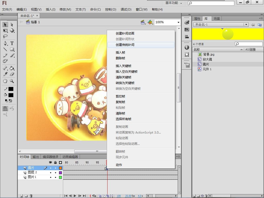Open the stroke color swatch
The height and width of the screenshot is (198, 264).
[x=11, y=89]
